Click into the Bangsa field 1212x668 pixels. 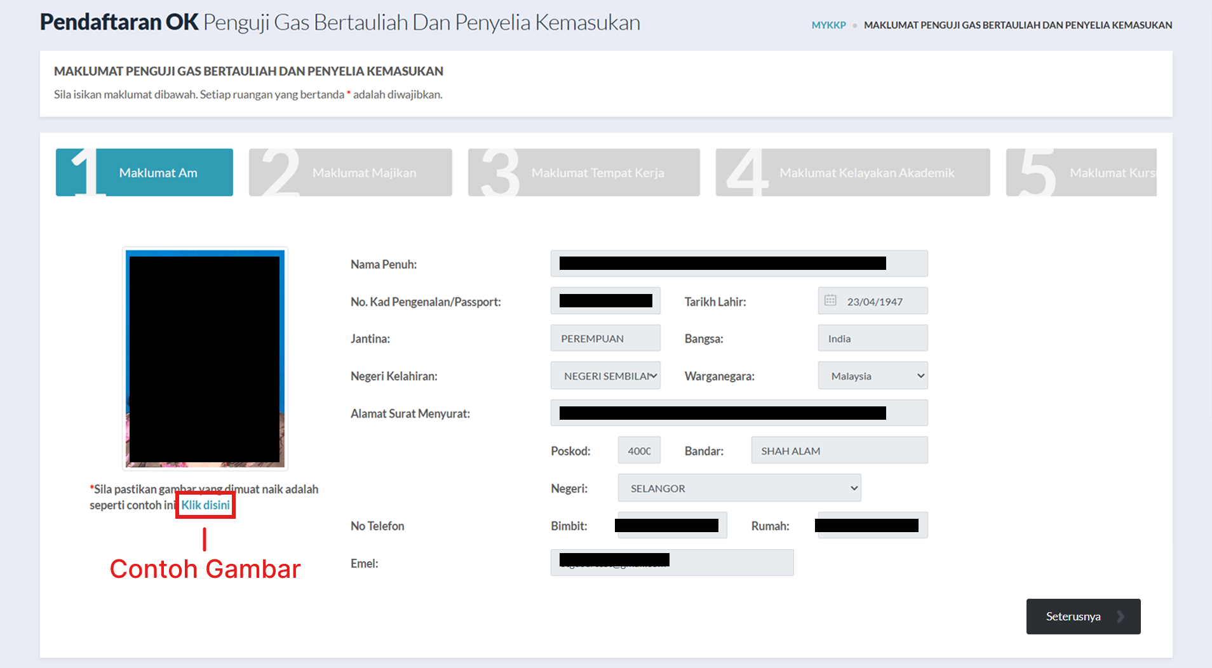coord(872,338)
